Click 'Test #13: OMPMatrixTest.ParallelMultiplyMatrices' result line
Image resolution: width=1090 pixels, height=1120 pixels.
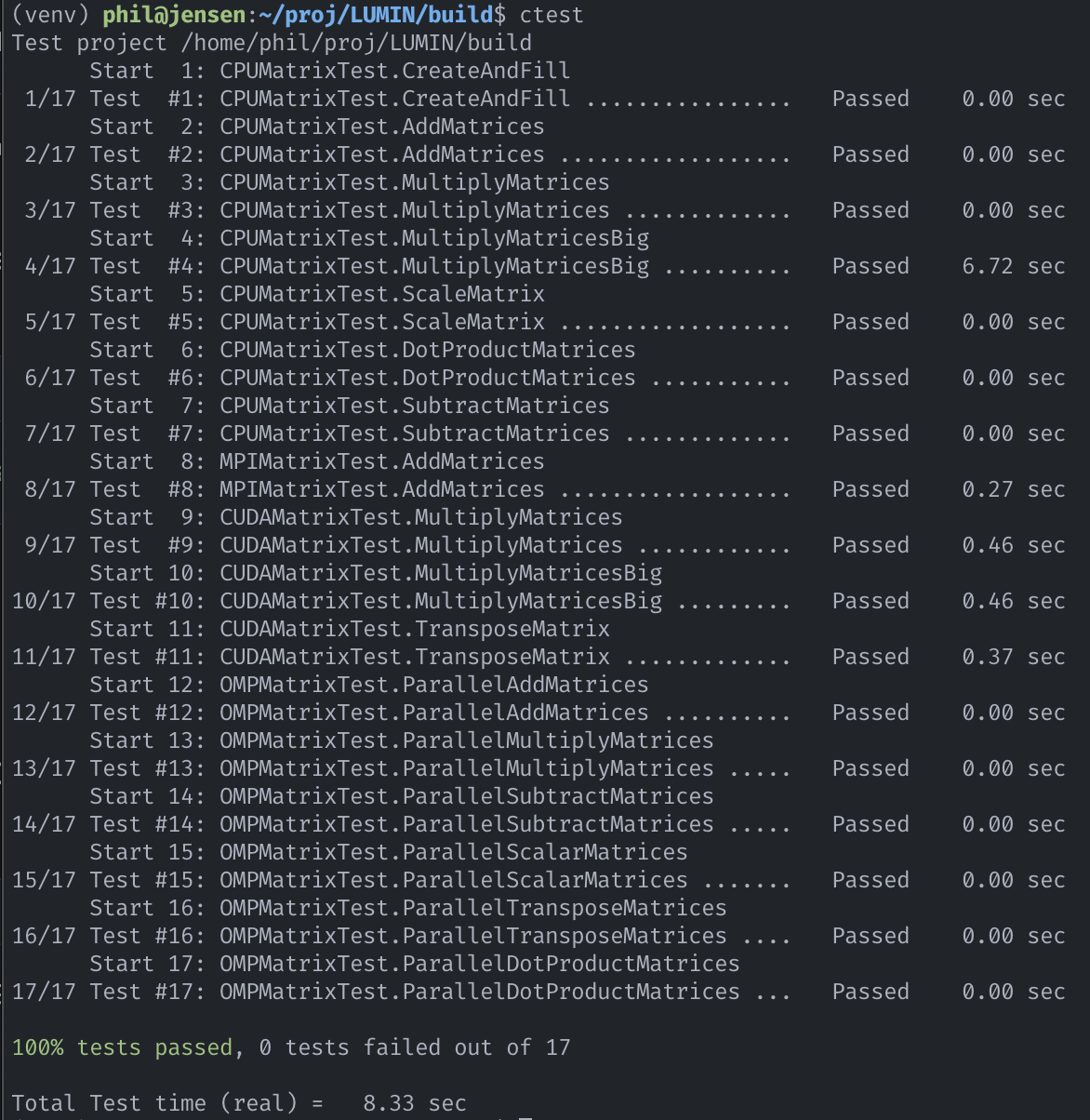538,768
